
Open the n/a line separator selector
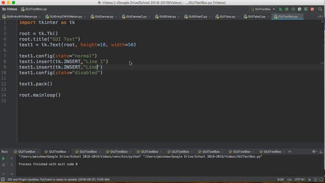tap(289, 179)
